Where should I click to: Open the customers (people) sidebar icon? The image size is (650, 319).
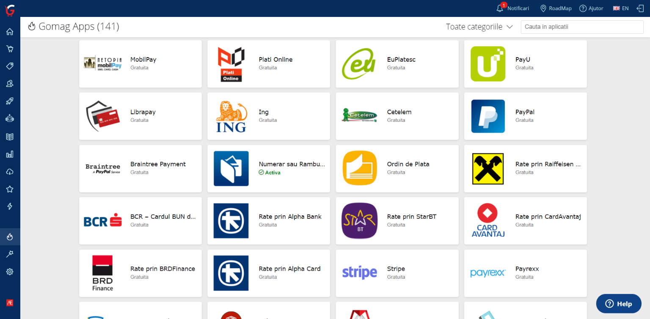pyautogui.click(x=10, y=84)
